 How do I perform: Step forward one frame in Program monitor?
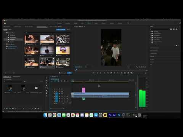[114, 73]
